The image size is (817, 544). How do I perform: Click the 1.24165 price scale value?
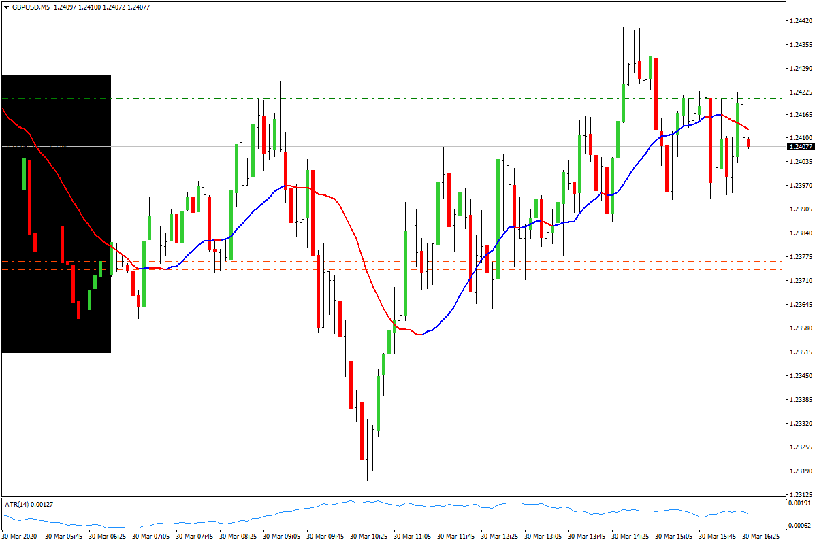802,116
